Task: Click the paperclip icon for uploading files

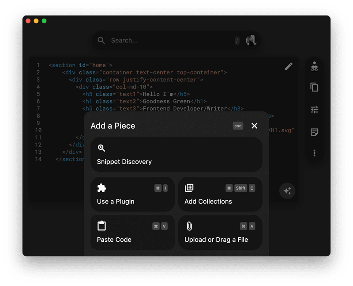Action: tap(189, 226)
